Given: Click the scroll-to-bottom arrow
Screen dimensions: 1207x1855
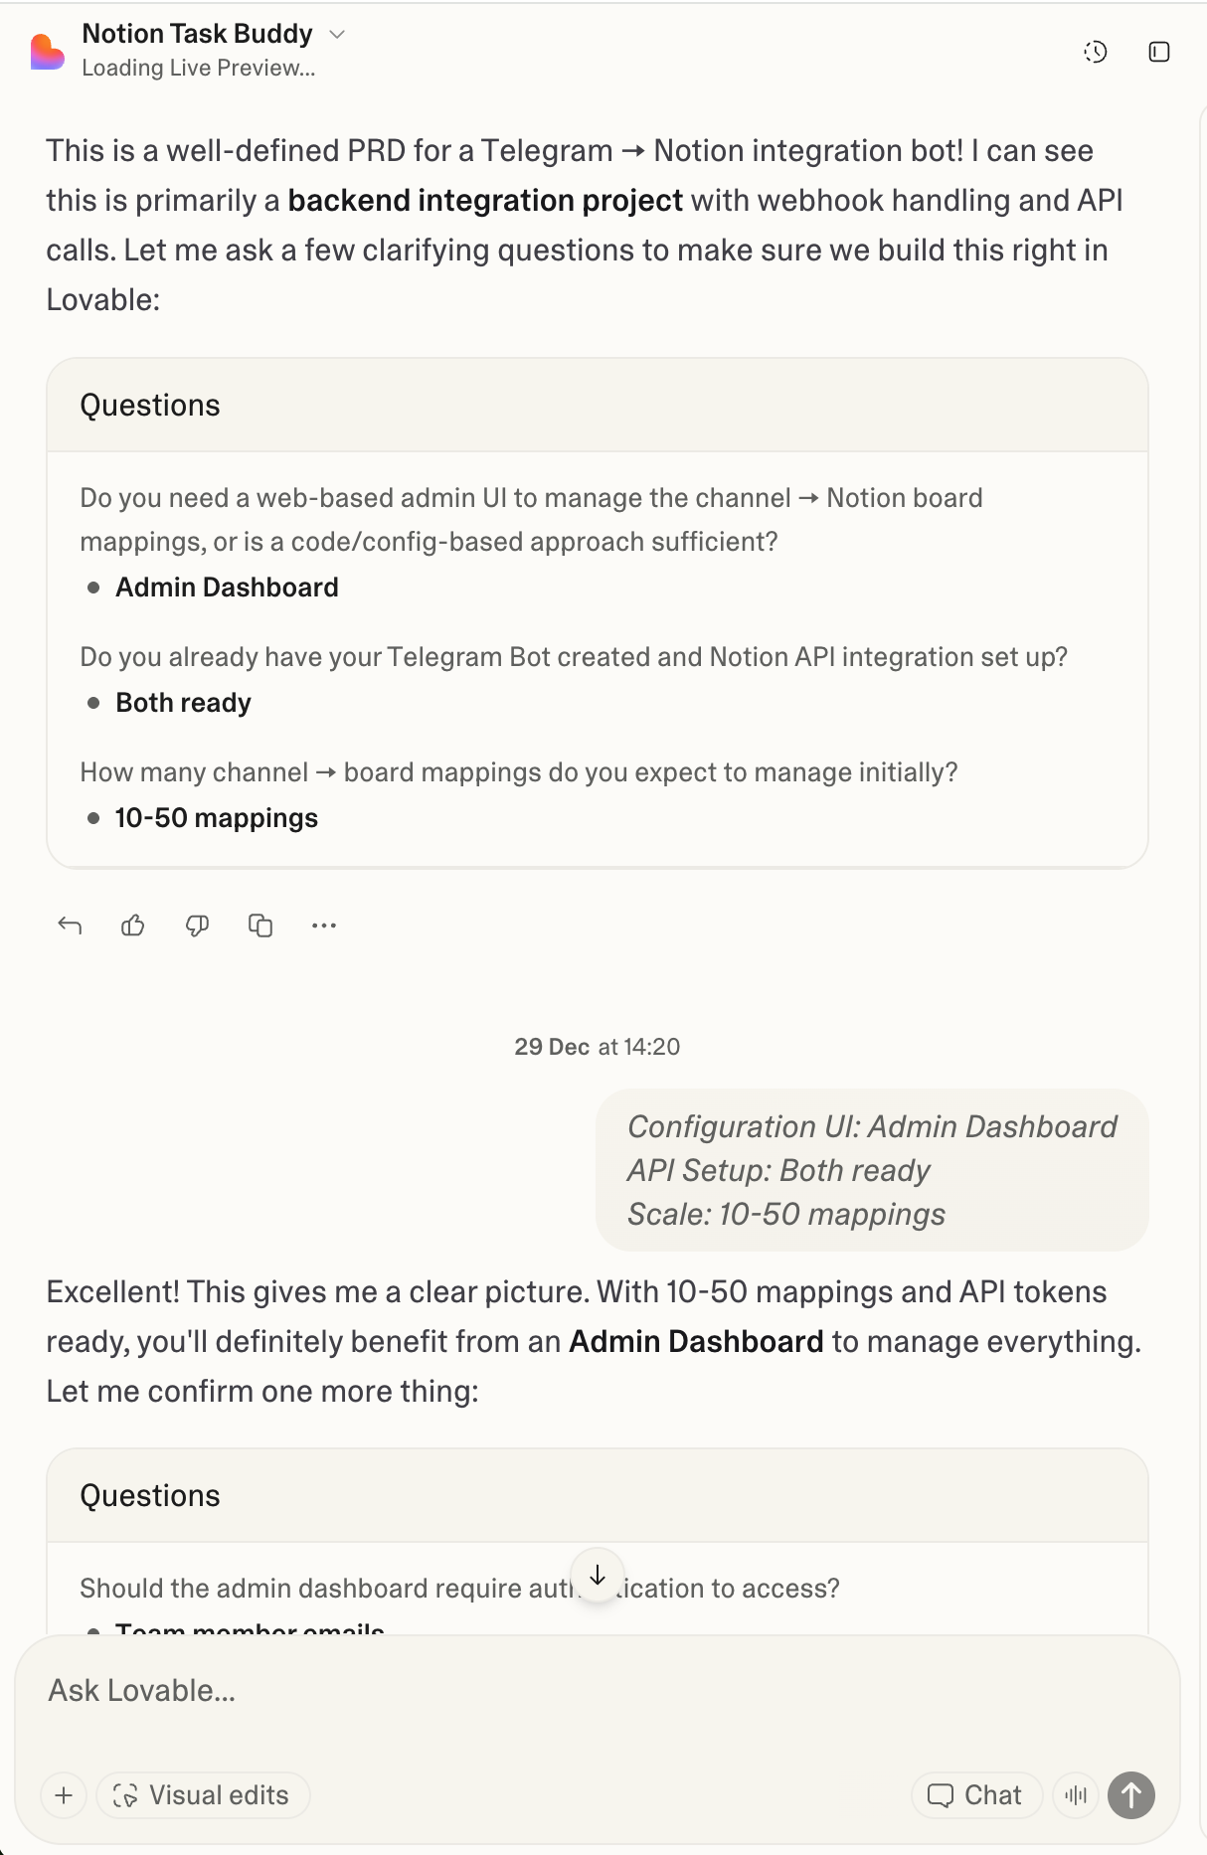Looking at the screenshot, I should [x=598, y=1576].
